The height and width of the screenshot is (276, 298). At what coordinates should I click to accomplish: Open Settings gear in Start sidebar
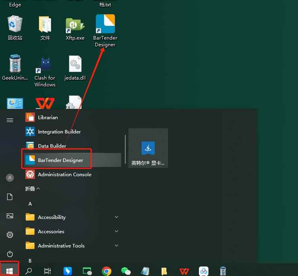[10, 235]
